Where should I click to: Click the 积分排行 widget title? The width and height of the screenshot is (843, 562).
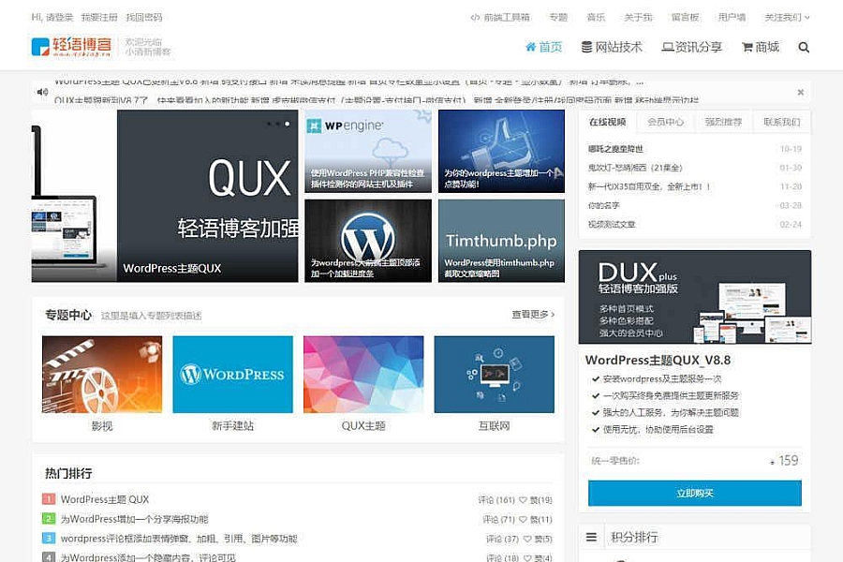point(634,537)
